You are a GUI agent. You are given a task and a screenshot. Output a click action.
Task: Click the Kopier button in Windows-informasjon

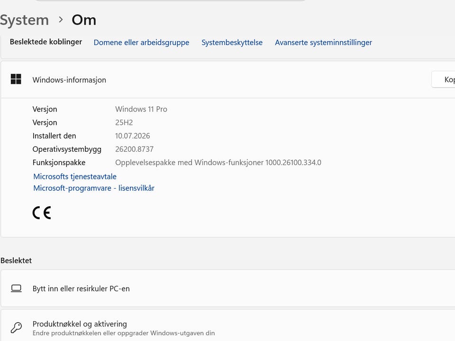click(x=444, y=79)
